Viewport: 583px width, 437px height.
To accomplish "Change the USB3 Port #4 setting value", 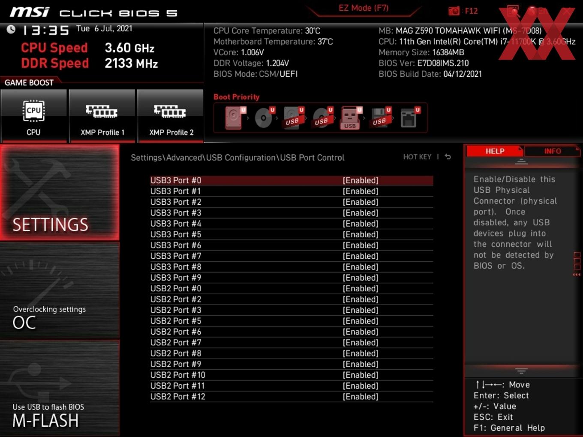I will coord(361,224).
